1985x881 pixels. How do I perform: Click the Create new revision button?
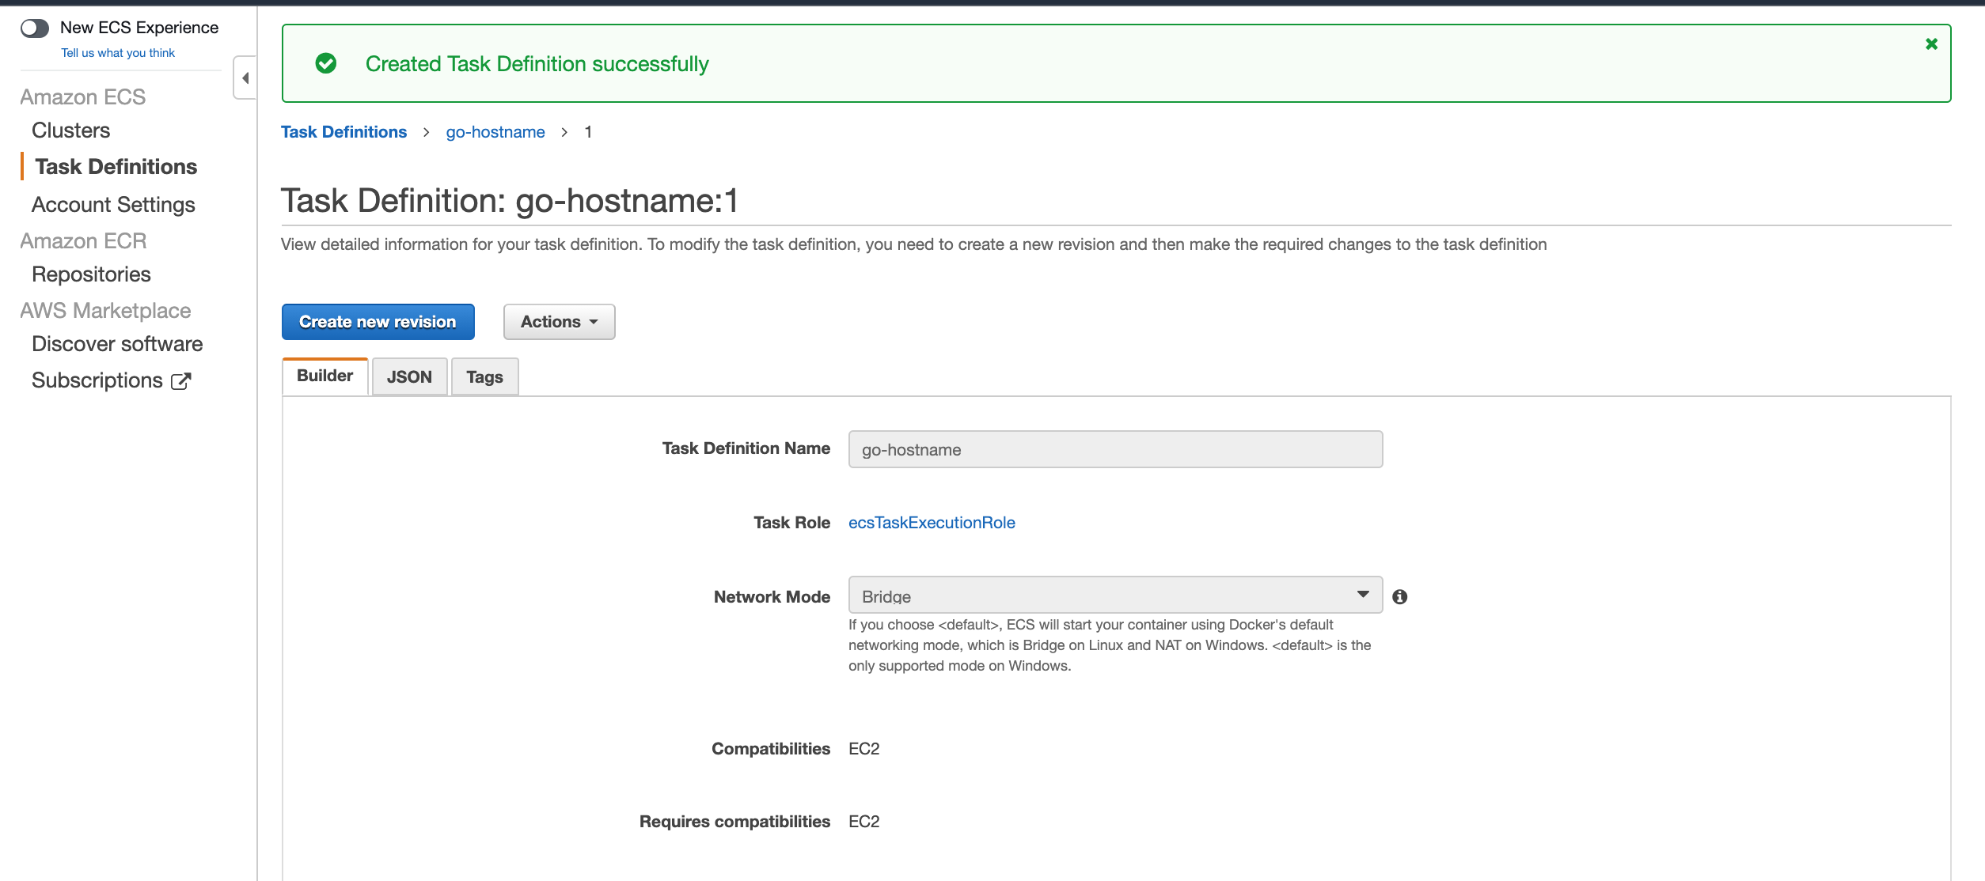pyautogui.click(x=378, y=322)
